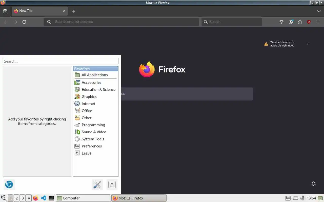
Task: Open the Graphics category
Action: (x=96, y=97)
